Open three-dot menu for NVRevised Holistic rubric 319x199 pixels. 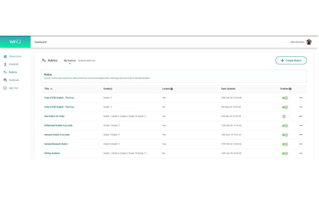click(x=301, y=125)
